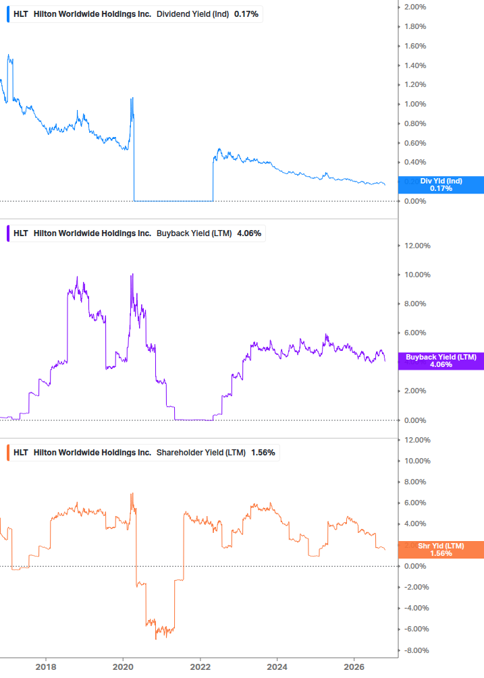Click the orange Shareholder Yield color bar

pyautogui.click(x=8, y=453)
